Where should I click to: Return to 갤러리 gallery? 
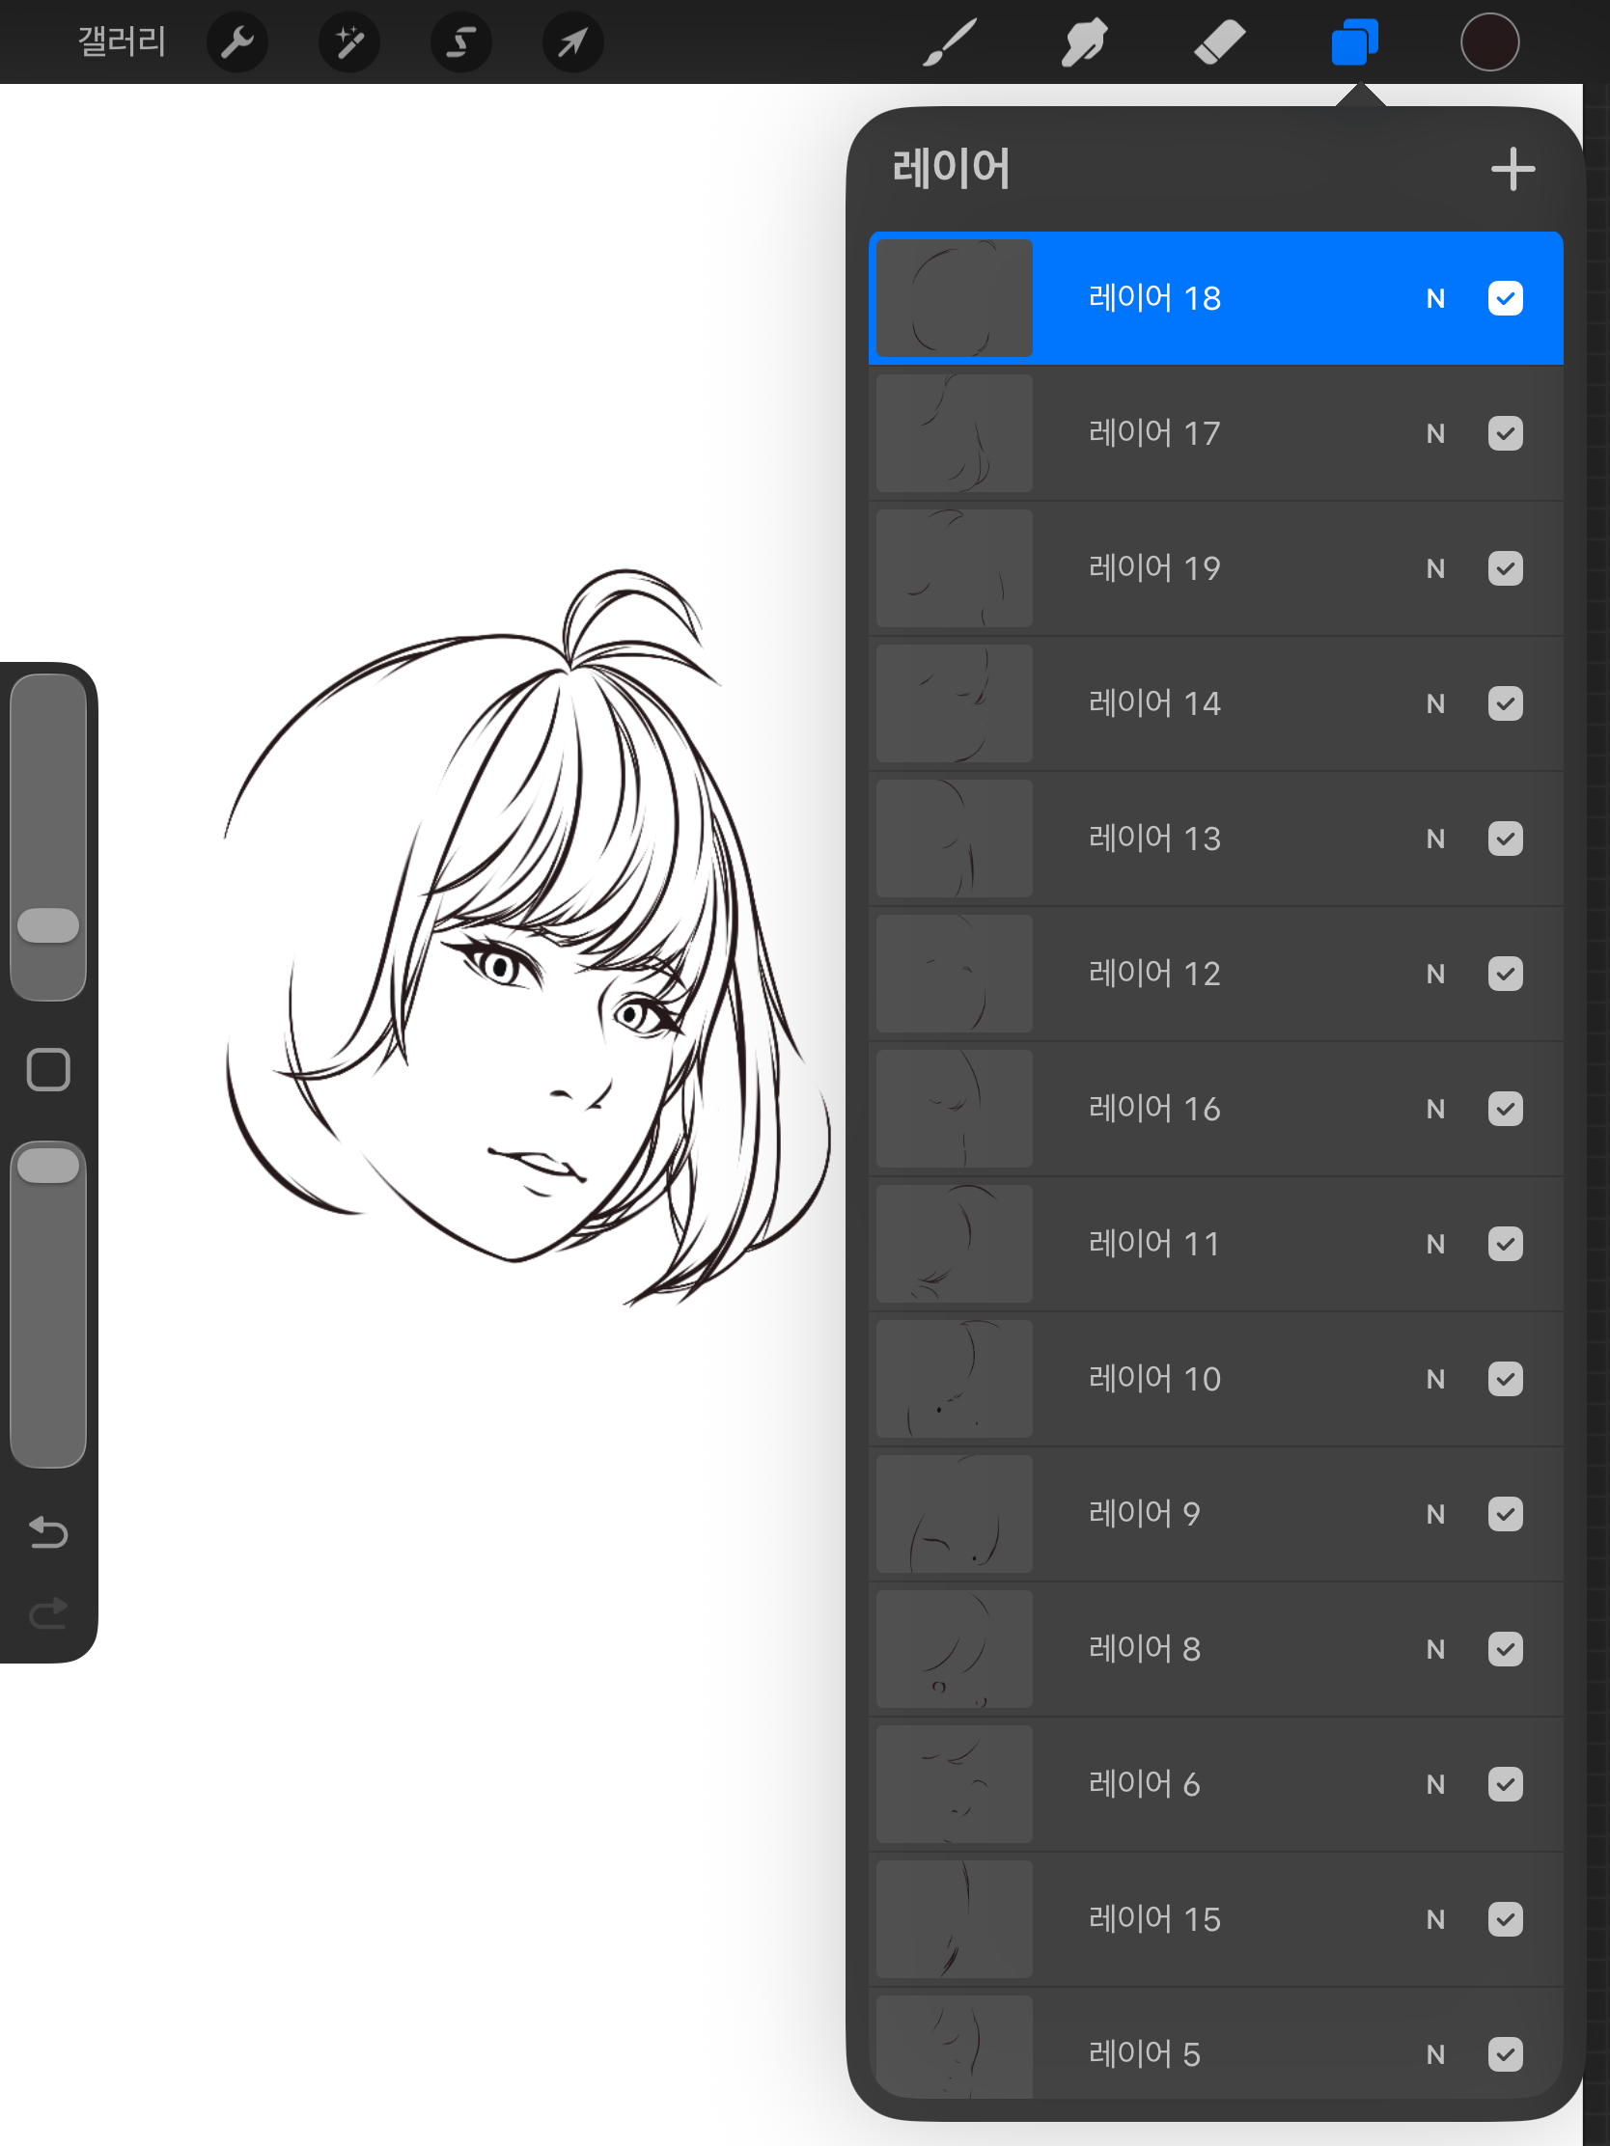[122, 41]
